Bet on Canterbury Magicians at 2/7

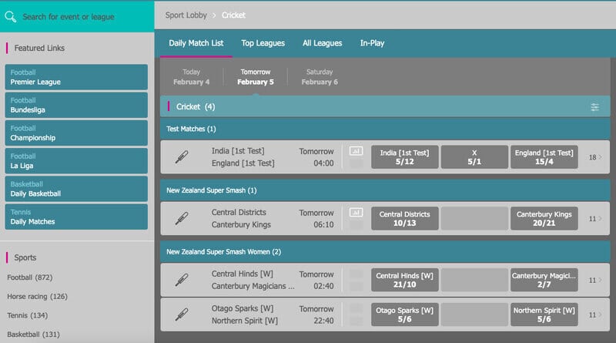pos(544,280)
